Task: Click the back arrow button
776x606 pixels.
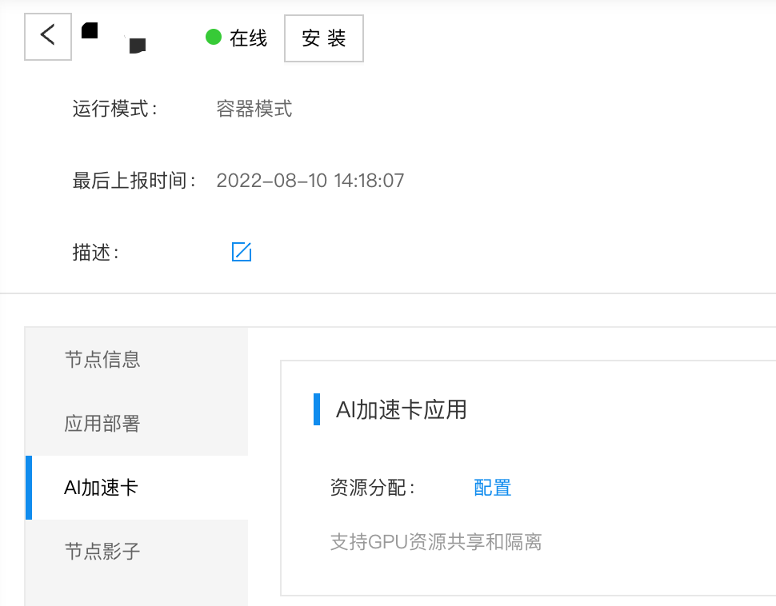Action: pos(48,37)
